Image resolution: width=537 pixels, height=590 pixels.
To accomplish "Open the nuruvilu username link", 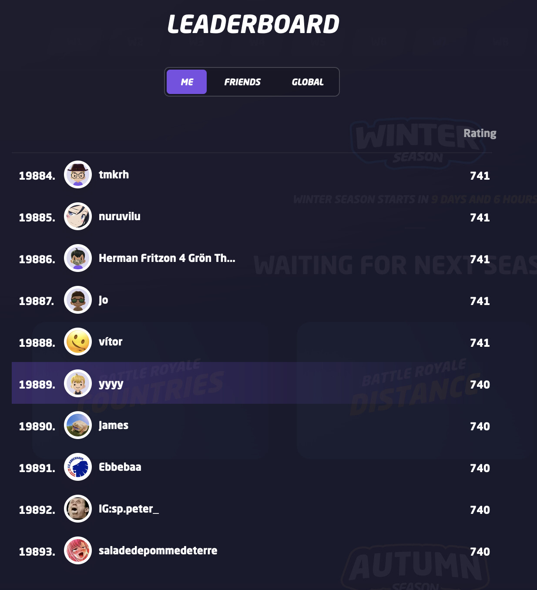I will tap(119, 217).
